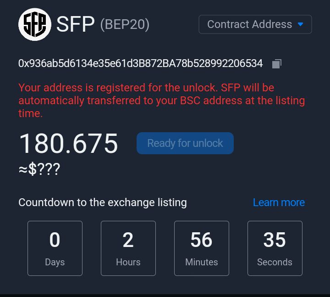This screenshot has width=330, height=297.
Task: Click the SFP token logo
Action: pos(35,24)
